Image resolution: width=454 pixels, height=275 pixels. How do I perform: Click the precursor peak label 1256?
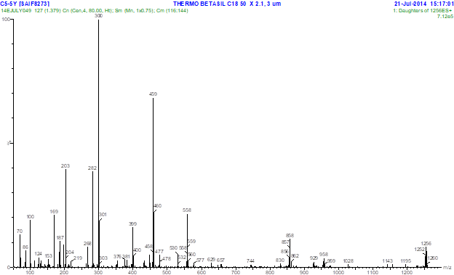[x=426, y=244]
